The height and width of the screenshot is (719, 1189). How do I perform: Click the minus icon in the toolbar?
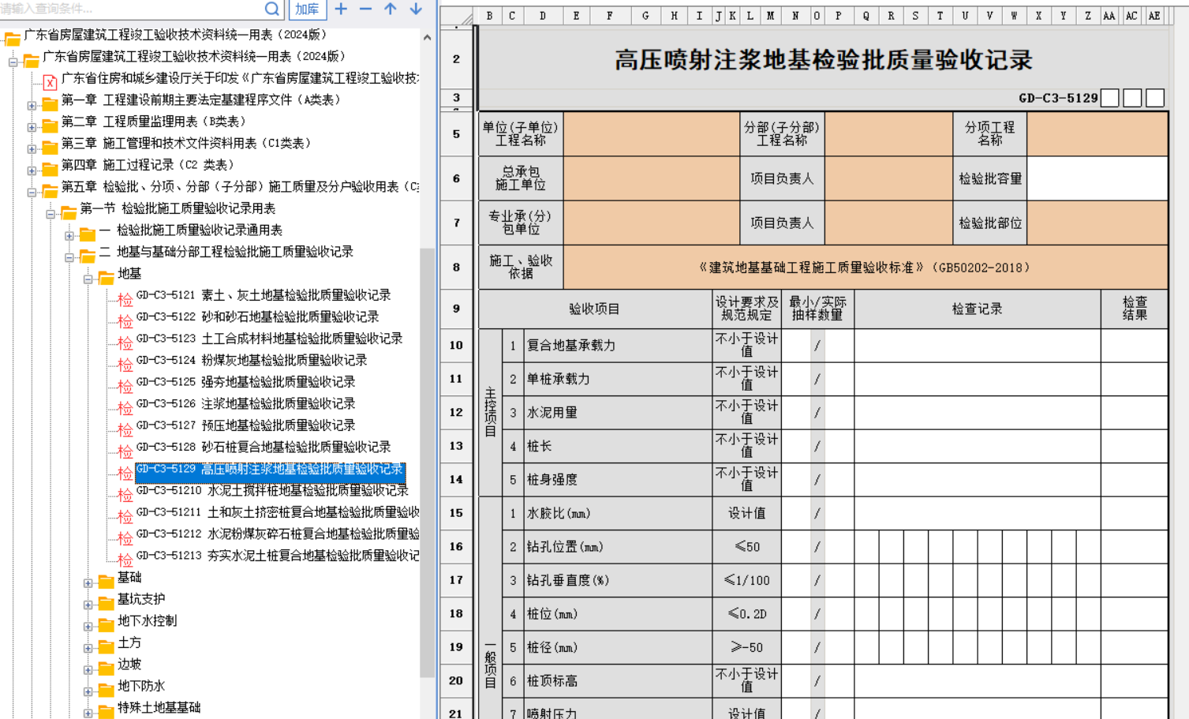click(x=365, y=9)
